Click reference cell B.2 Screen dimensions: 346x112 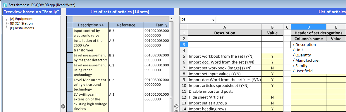126,58
